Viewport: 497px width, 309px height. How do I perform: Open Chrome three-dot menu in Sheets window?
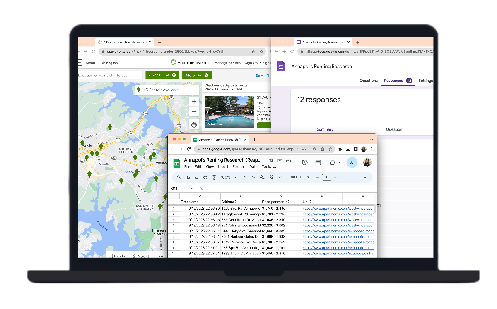[372, 149]
